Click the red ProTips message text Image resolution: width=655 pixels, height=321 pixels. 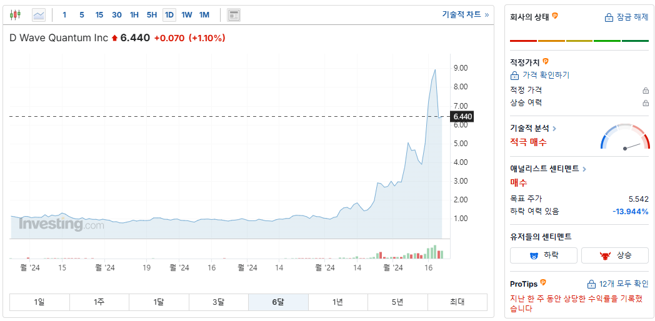pyautogui.click(x=576, y=304)
